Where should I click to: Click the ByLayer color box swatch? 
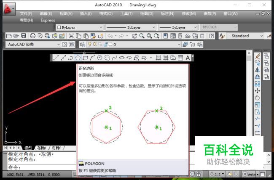[59, 27]
